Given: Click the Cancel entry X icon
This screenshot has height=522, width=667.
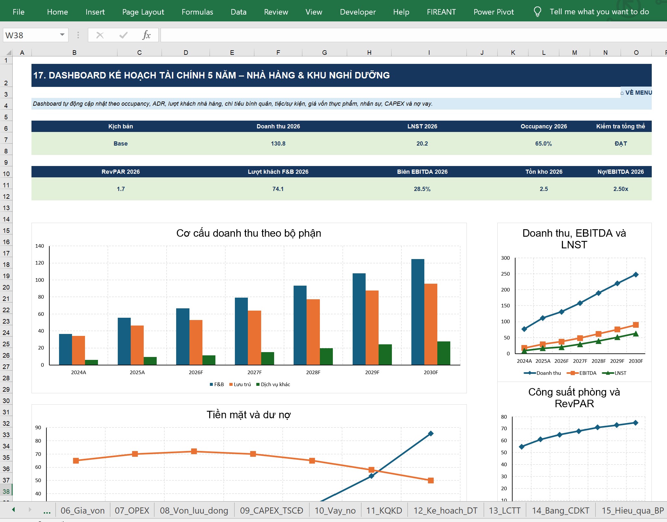Looking at the screenshot, I should (100, 35).
